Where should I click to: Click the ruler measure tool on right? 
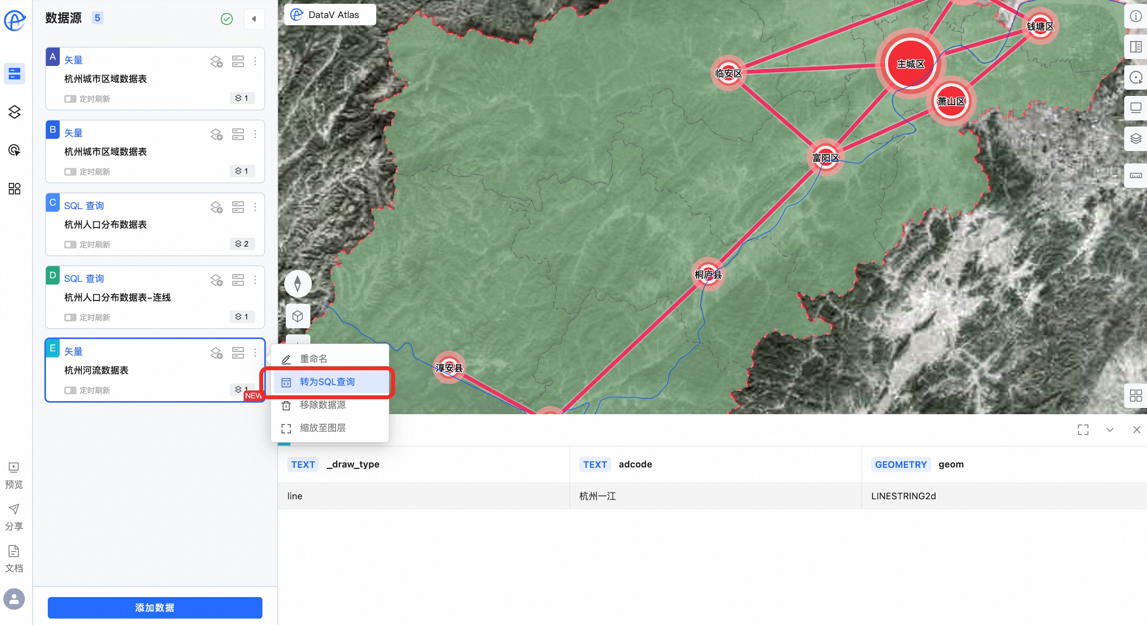click(1135, 175)
